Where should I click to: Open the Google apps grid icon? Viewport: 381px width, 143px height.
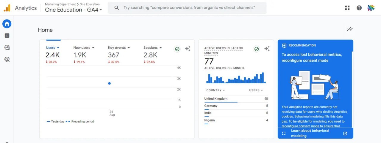[x=347, y=8]
